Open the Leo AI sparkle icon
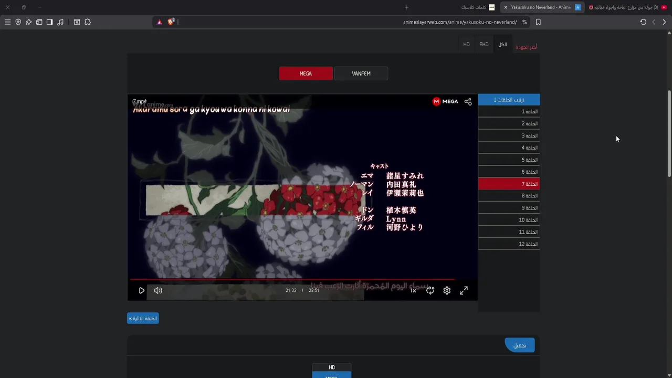672x378 pixels. click(x=28, y=22)
